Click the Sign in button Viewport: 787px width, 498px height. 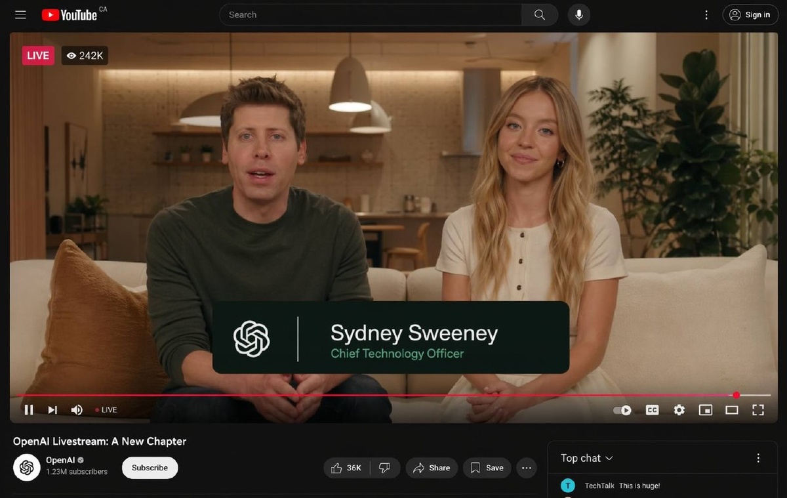point(750,14)
